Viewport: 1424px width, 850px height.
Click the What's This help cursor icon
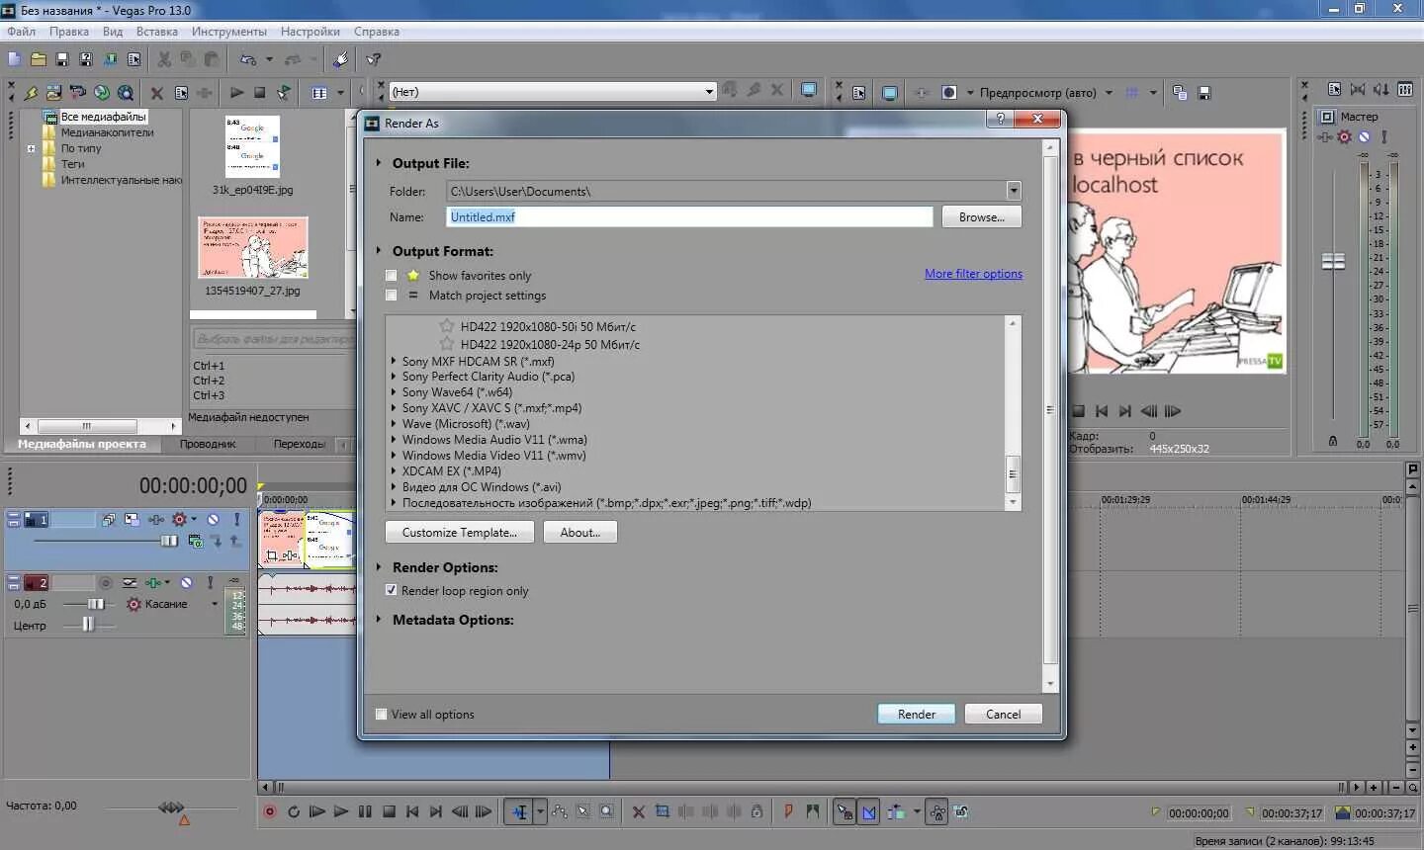click(x=374, y=59)
